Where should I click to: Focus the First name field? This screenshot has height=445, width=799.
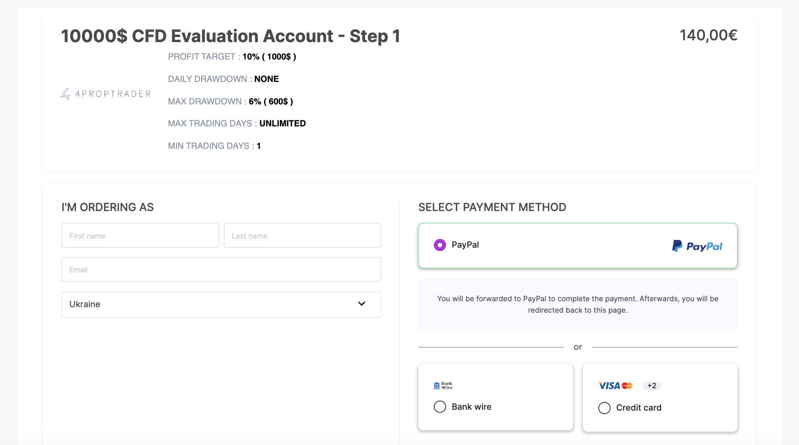click(x=140, y=235)
